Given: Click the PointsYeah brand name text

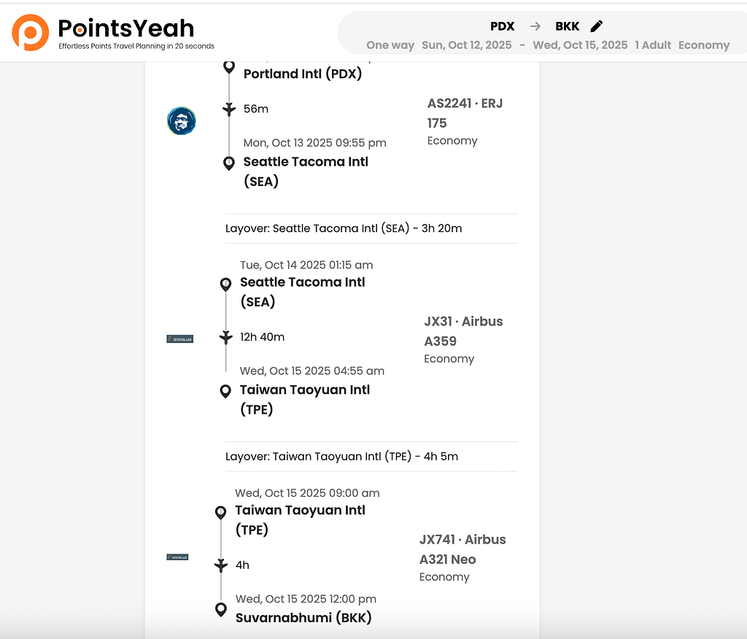Looking at the screenshot, I should [x=126, y=28].
